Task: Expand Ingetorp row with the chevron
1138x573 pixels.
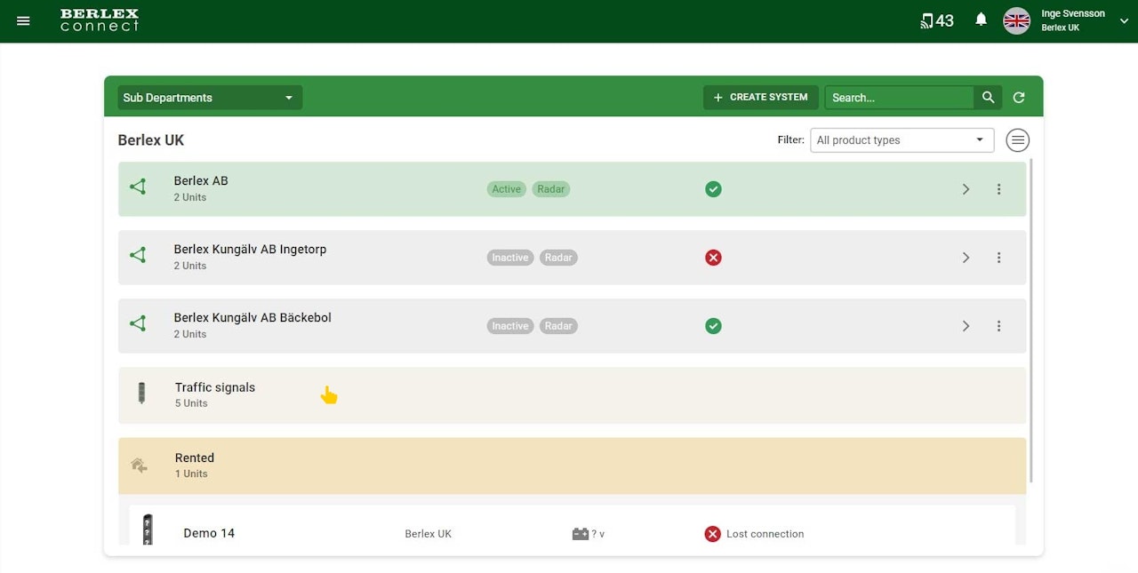Action: [966, 258]
